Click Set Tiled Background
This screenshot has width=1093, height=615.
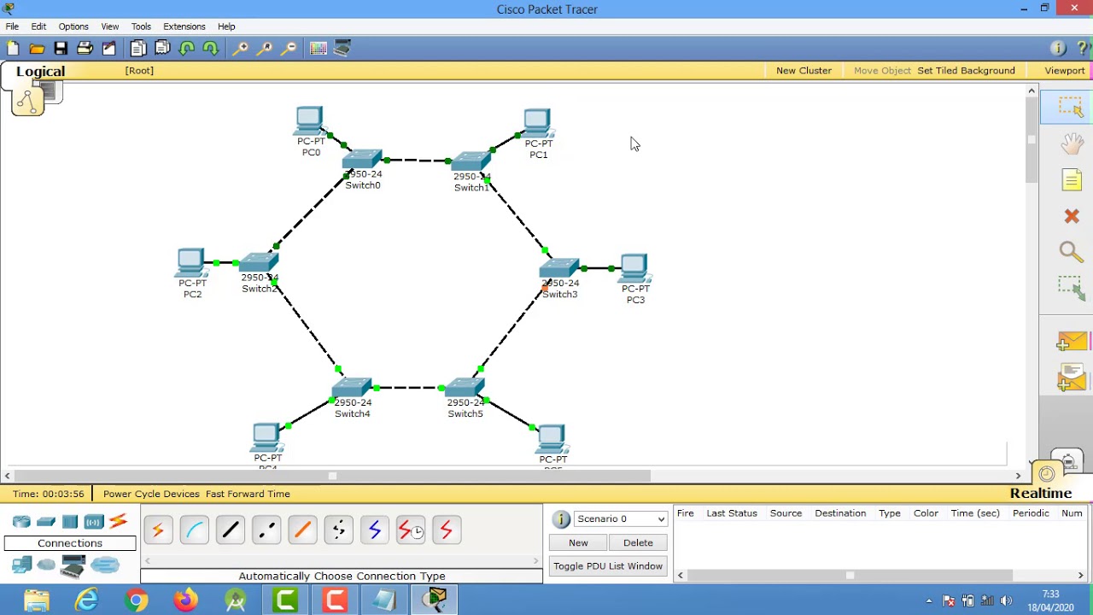click(966, 71)
